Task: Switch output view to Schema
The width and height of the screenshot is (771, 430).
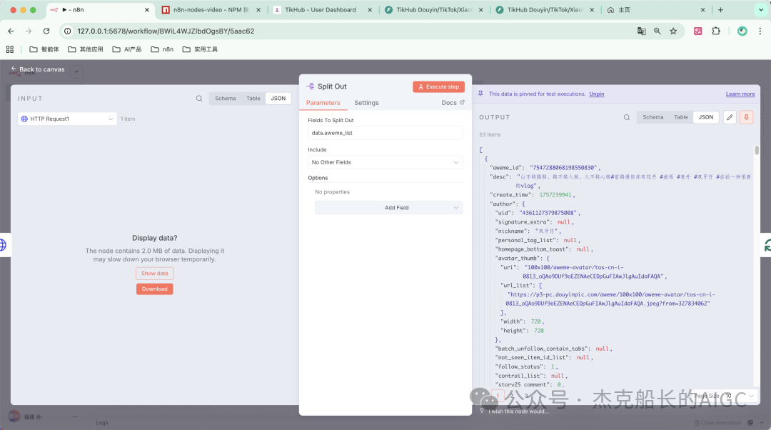Action: tap(653, 117)
